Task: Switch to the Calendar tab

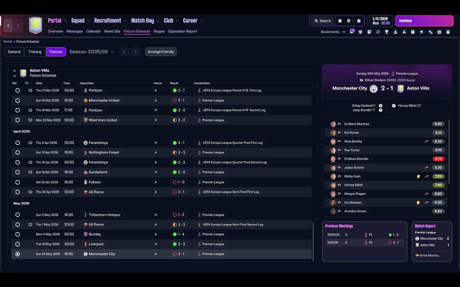Action: coord(93,31)
